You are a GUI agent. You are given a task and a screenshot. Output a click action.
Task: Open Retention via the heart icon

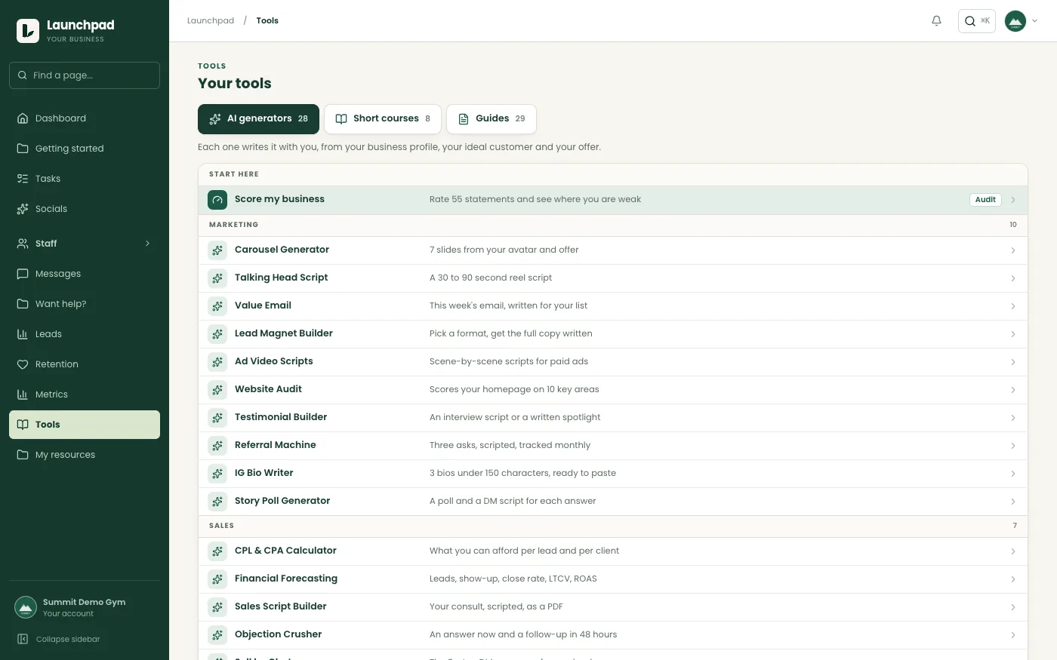(x=23, y=364)
